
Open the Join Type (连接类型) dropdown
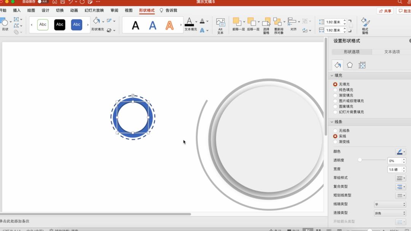pyautogui.click(x=390, y=213)
